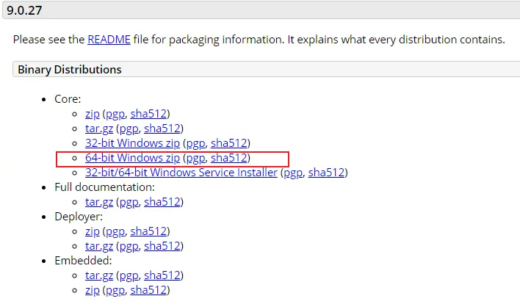Screen dimensions: 520x307
Task: Download the 64-bit Windows zip
Action: [x=132, y=158]
